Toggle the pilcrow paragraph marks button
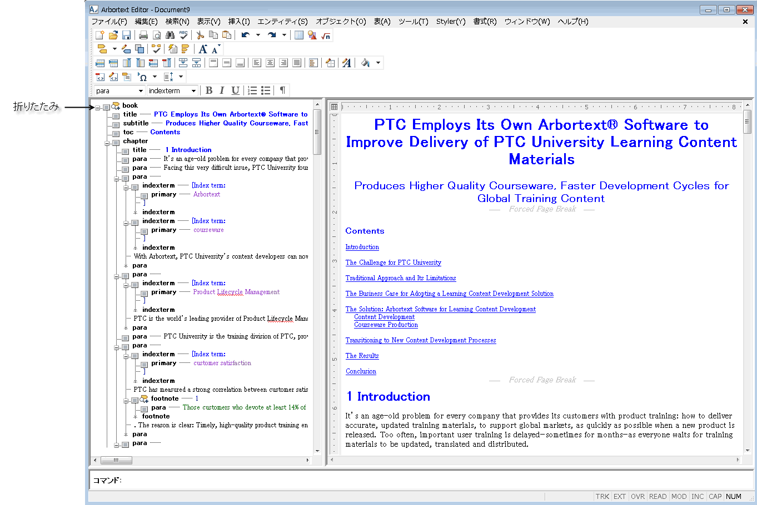This screenshot has width=757, height=505. (x=283, y=90)
